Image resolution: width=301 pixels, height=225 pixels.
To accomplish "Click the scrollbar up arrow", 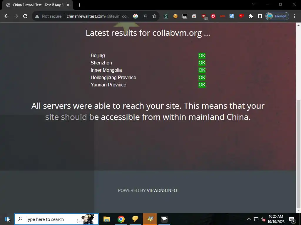I will point(299,25).
